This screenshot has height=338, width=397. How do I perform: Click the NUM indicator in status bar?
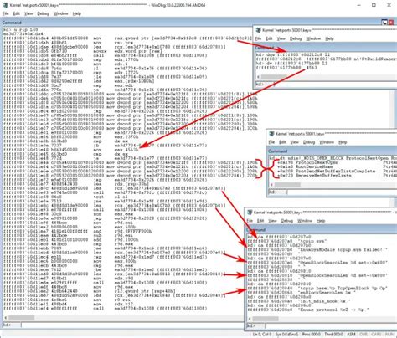tap(389, 334)
